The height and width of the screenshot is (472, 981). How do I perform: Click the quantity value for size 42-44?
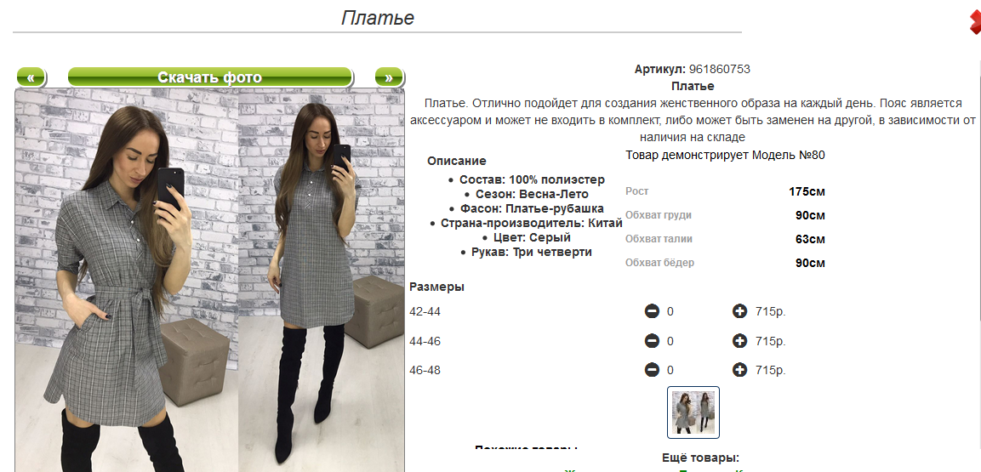point(670,311)
